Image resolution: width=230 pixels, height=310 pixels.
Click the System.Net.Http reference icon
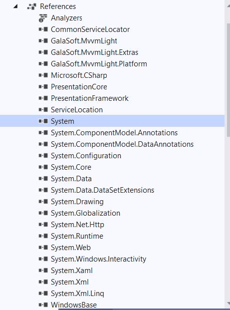43,225
